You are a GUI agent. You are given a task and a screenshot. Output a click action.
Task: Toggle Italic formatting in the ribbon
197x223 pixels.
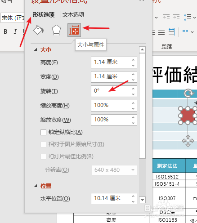point(15,31)
